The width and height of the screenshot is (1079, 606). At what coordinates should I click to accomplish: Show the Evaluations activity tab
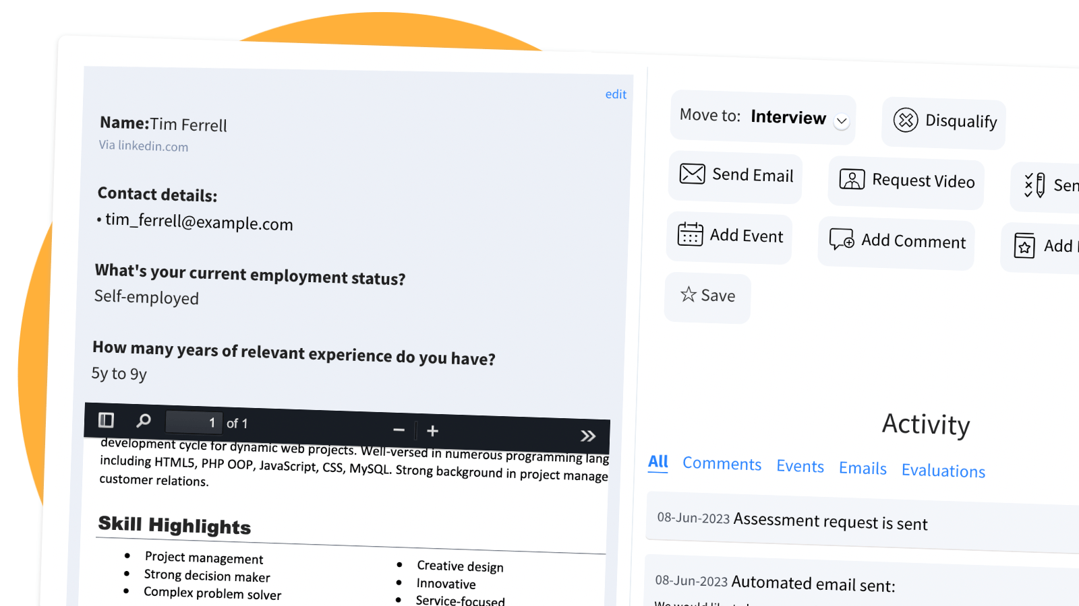click(943, 471)
